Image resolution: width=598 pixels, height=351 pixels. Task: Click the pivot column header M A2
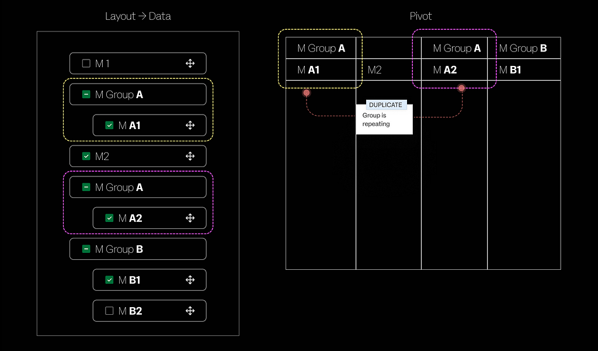(444, 70)
